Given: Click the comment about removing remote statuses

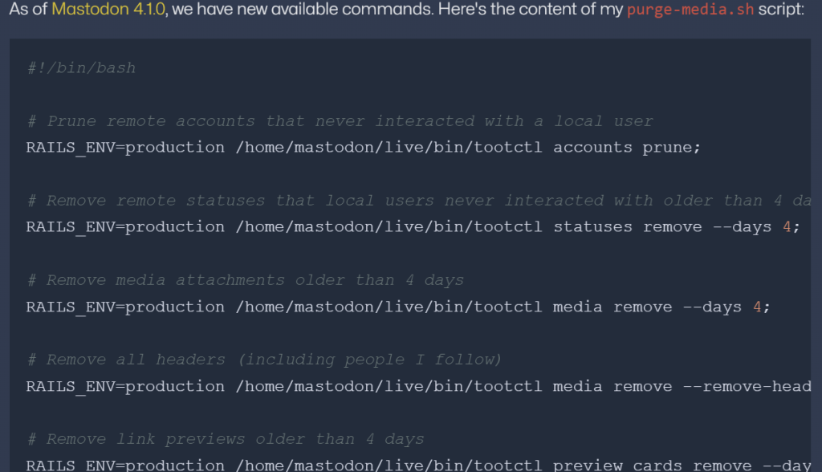Looking at the screenshot, I should coord(417,201).
